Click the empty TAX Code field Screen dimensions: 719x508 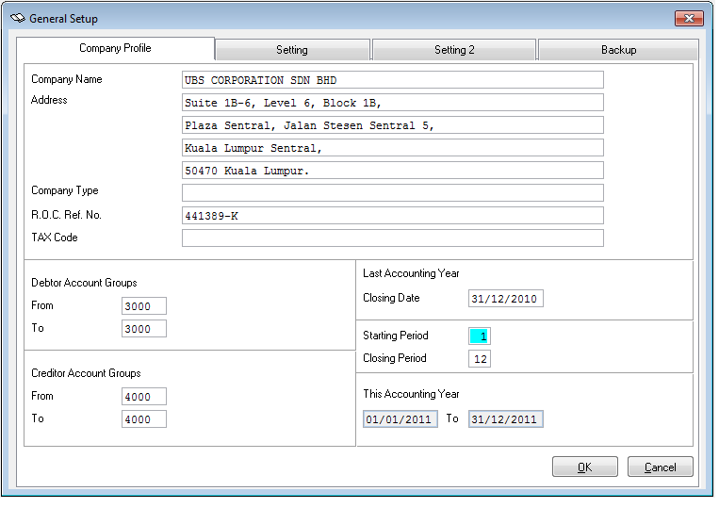393,238
